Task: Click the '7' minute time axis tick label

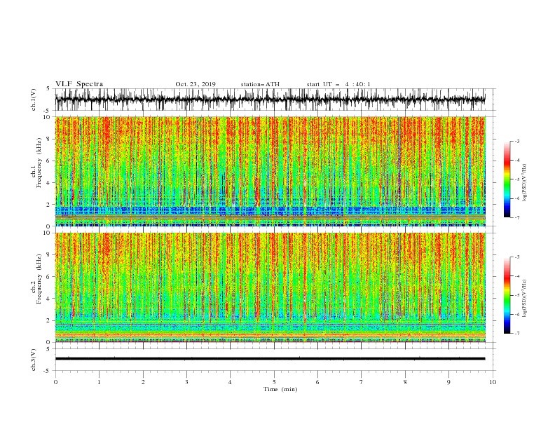Action: [362, 382]
